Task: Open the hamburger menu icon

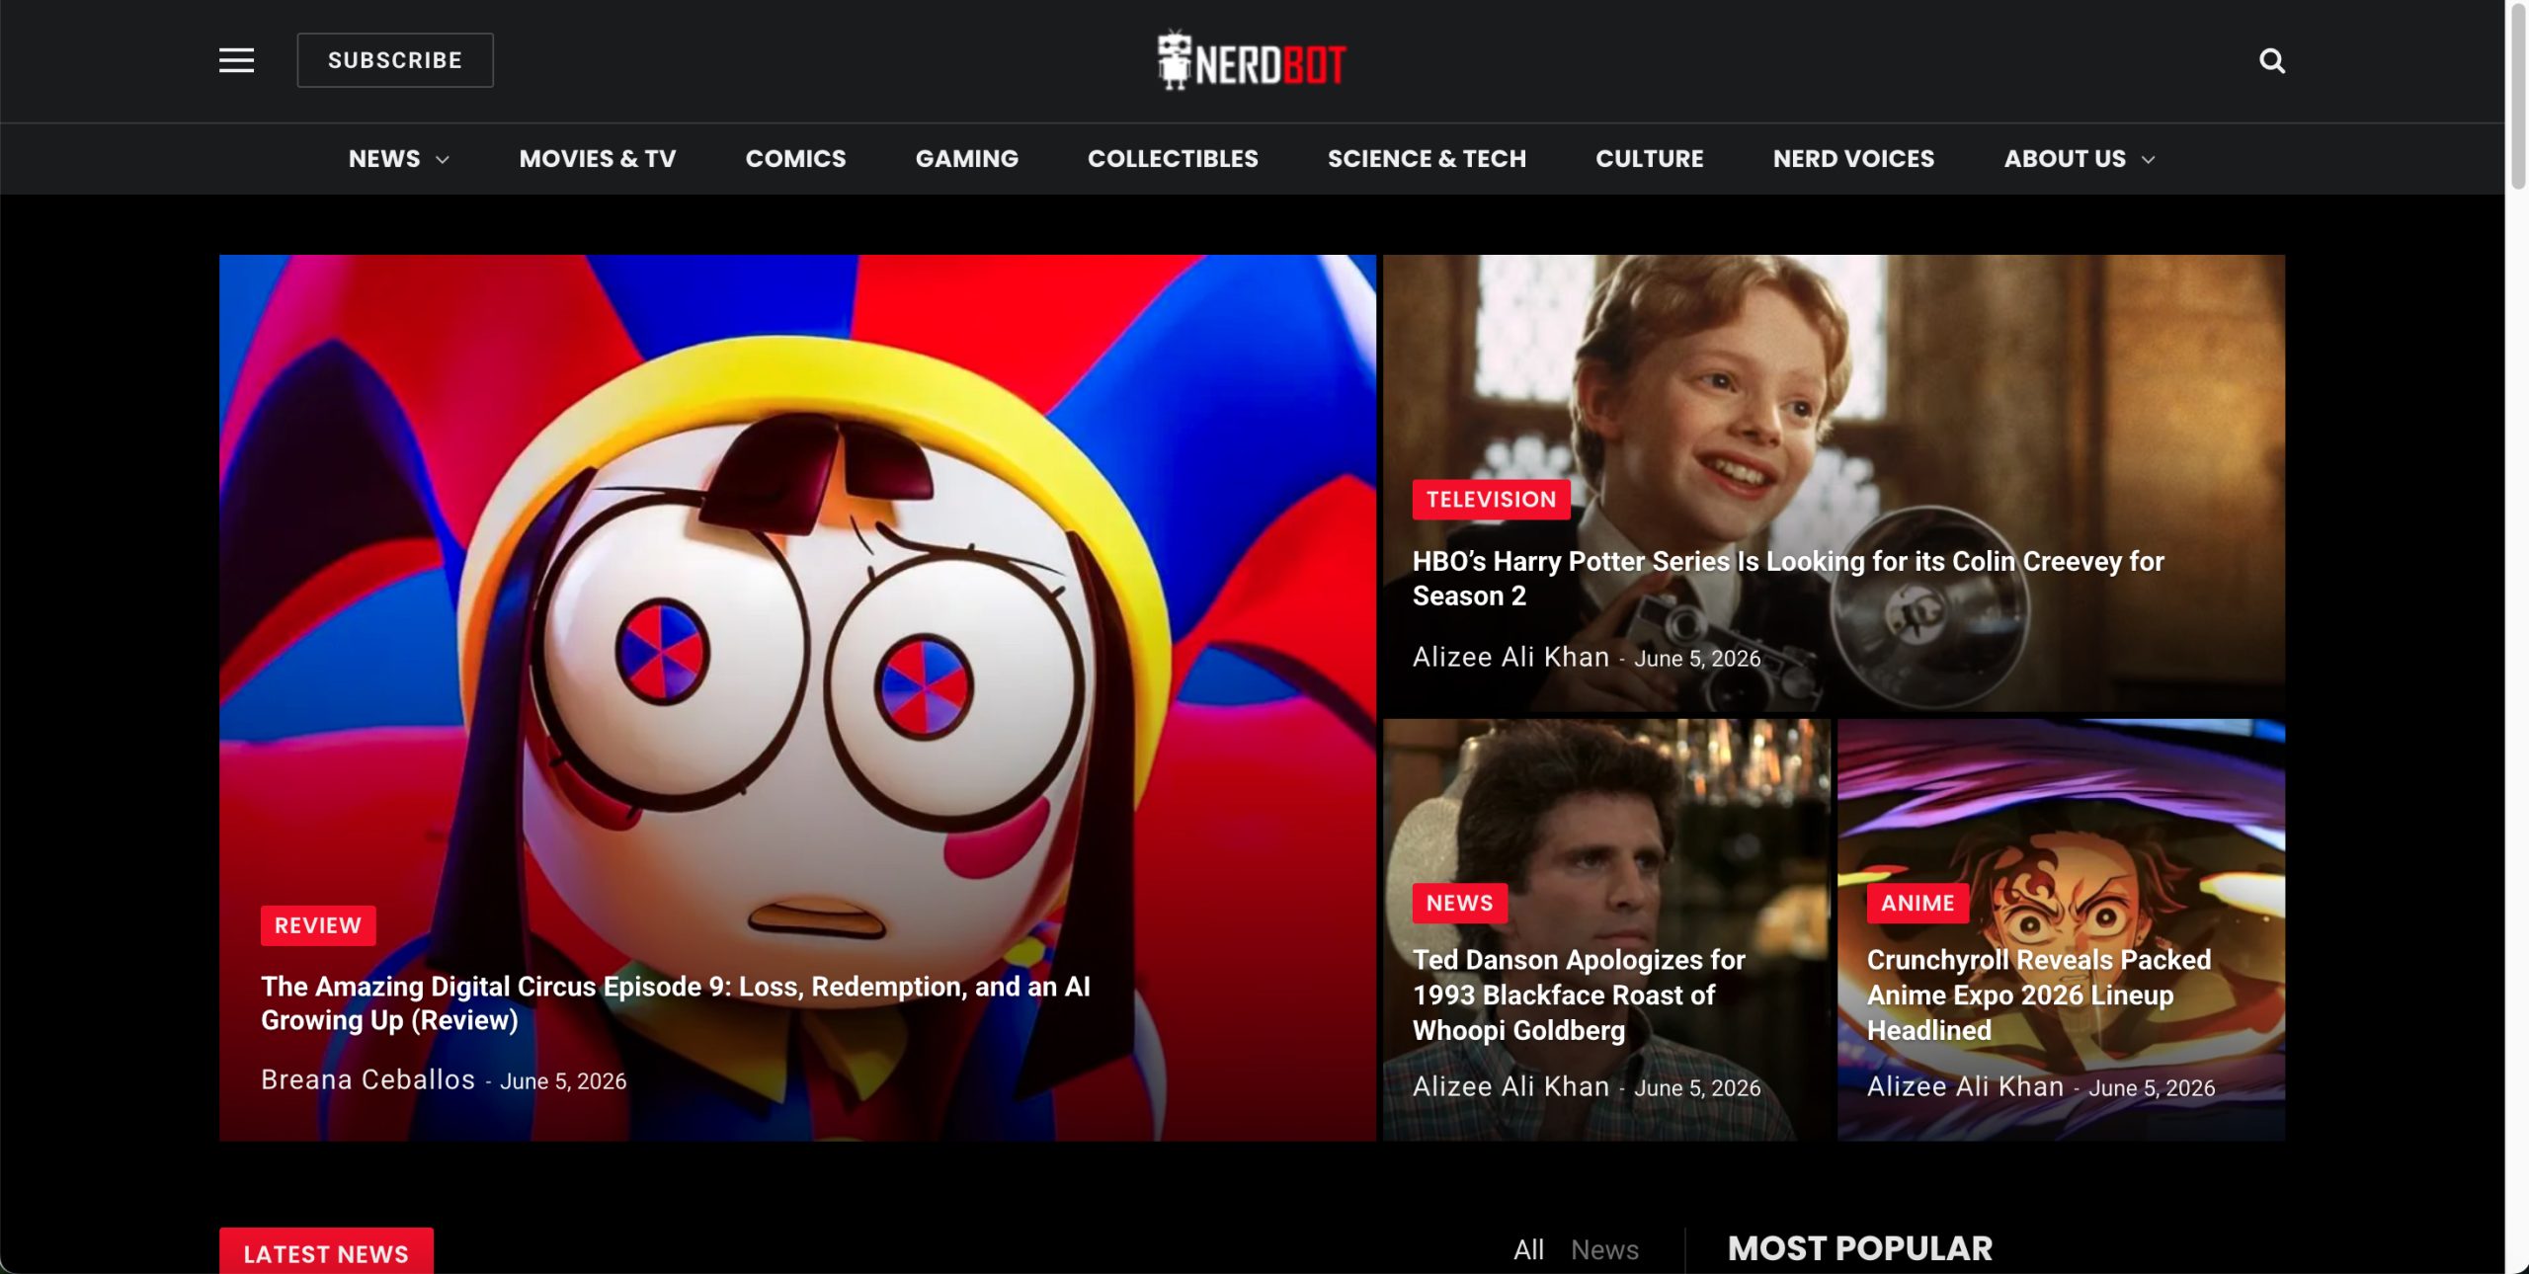Action: [236, 60]
